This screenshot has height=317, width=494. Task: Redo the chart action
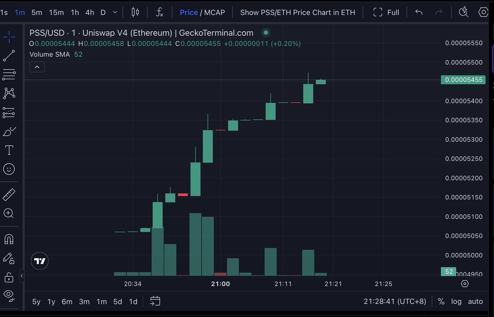(439, 12)
